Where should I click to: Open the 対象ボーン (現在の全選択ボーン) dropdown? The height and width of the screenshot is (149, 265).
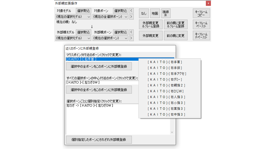(110, 17)
